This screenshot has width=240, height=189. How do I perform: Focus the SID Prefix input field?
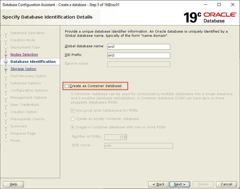[139, 55]
